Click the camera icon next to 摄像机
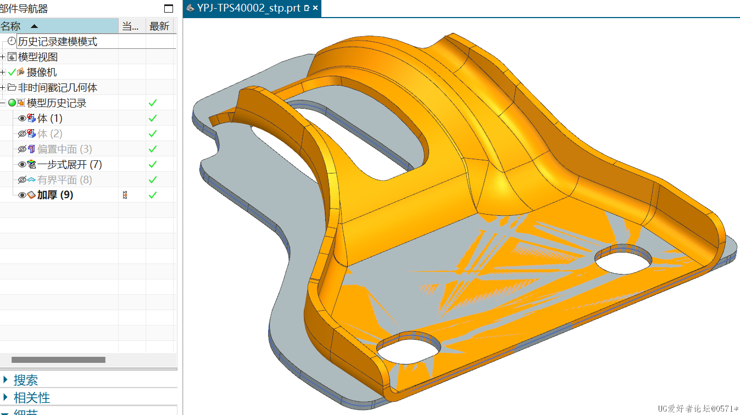 [x=21, y=72]
